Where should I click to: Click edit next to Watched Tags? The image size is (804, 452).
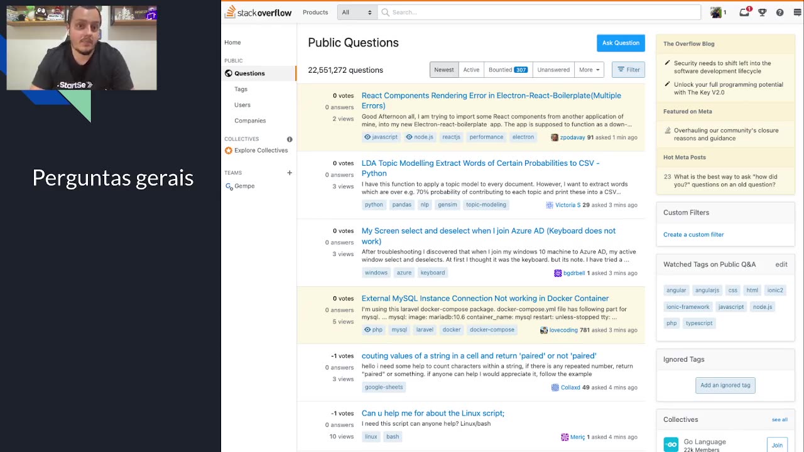(781, 264)
